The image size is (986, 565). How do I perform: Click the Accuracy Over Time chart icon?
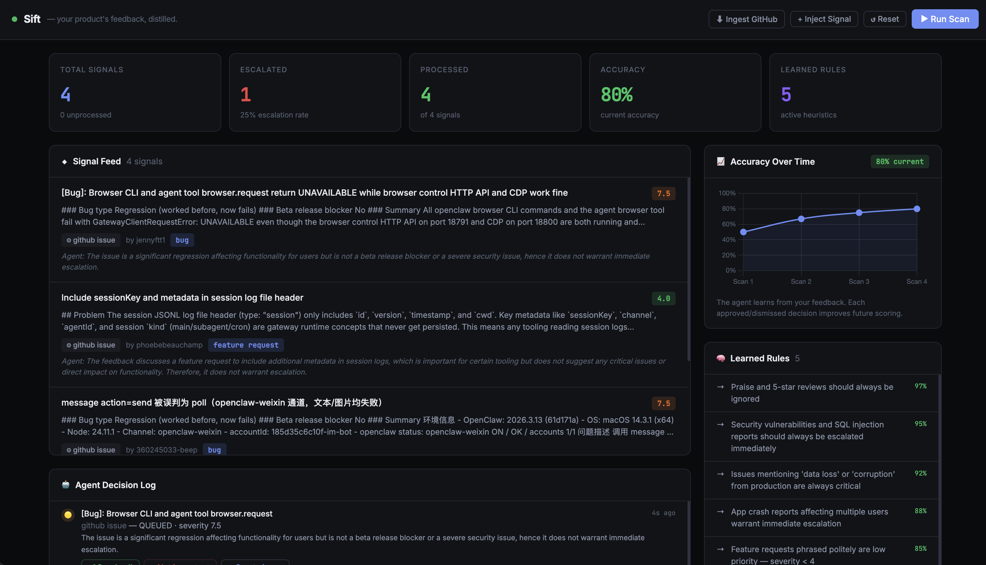(721, 161)
